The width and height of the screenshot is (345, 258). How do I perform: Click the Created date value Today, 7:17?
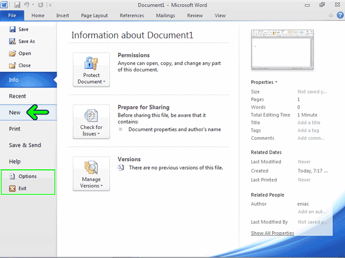pos(313,171)
